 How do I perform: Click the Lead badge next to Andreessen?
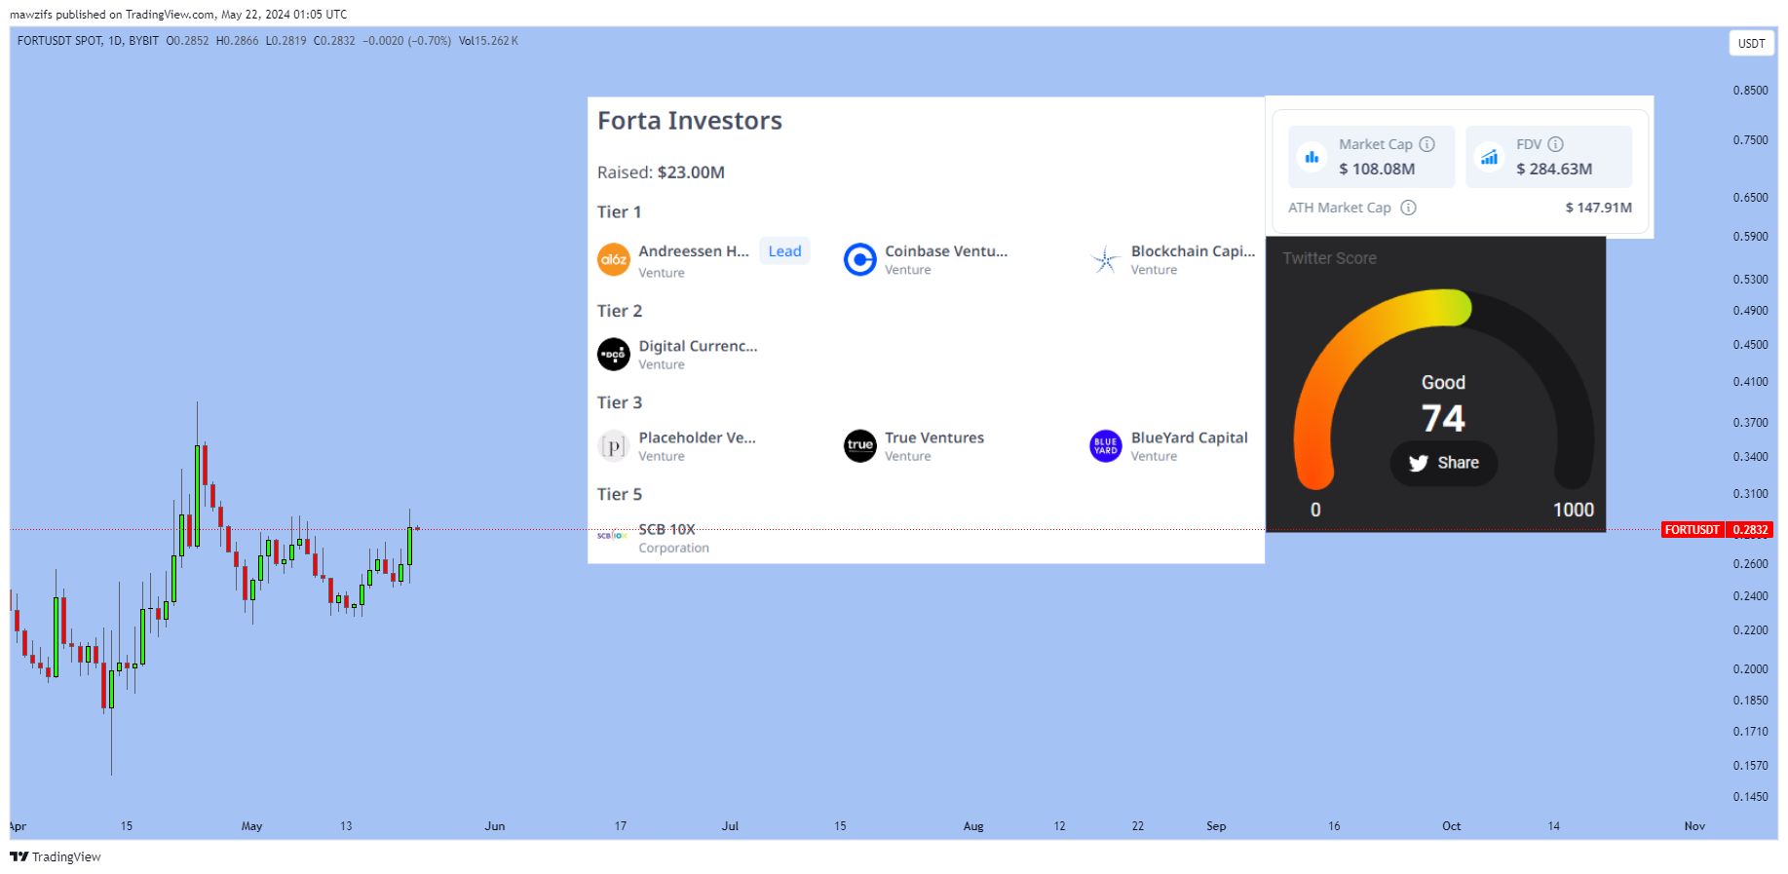point(784,251)
